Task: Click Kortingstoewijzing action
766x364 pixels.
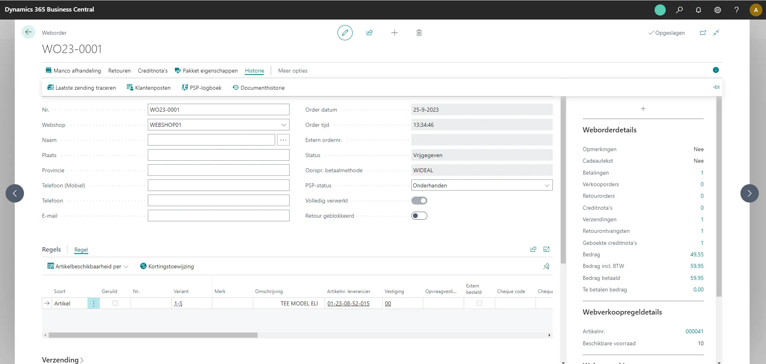Action: coord(167,266)
